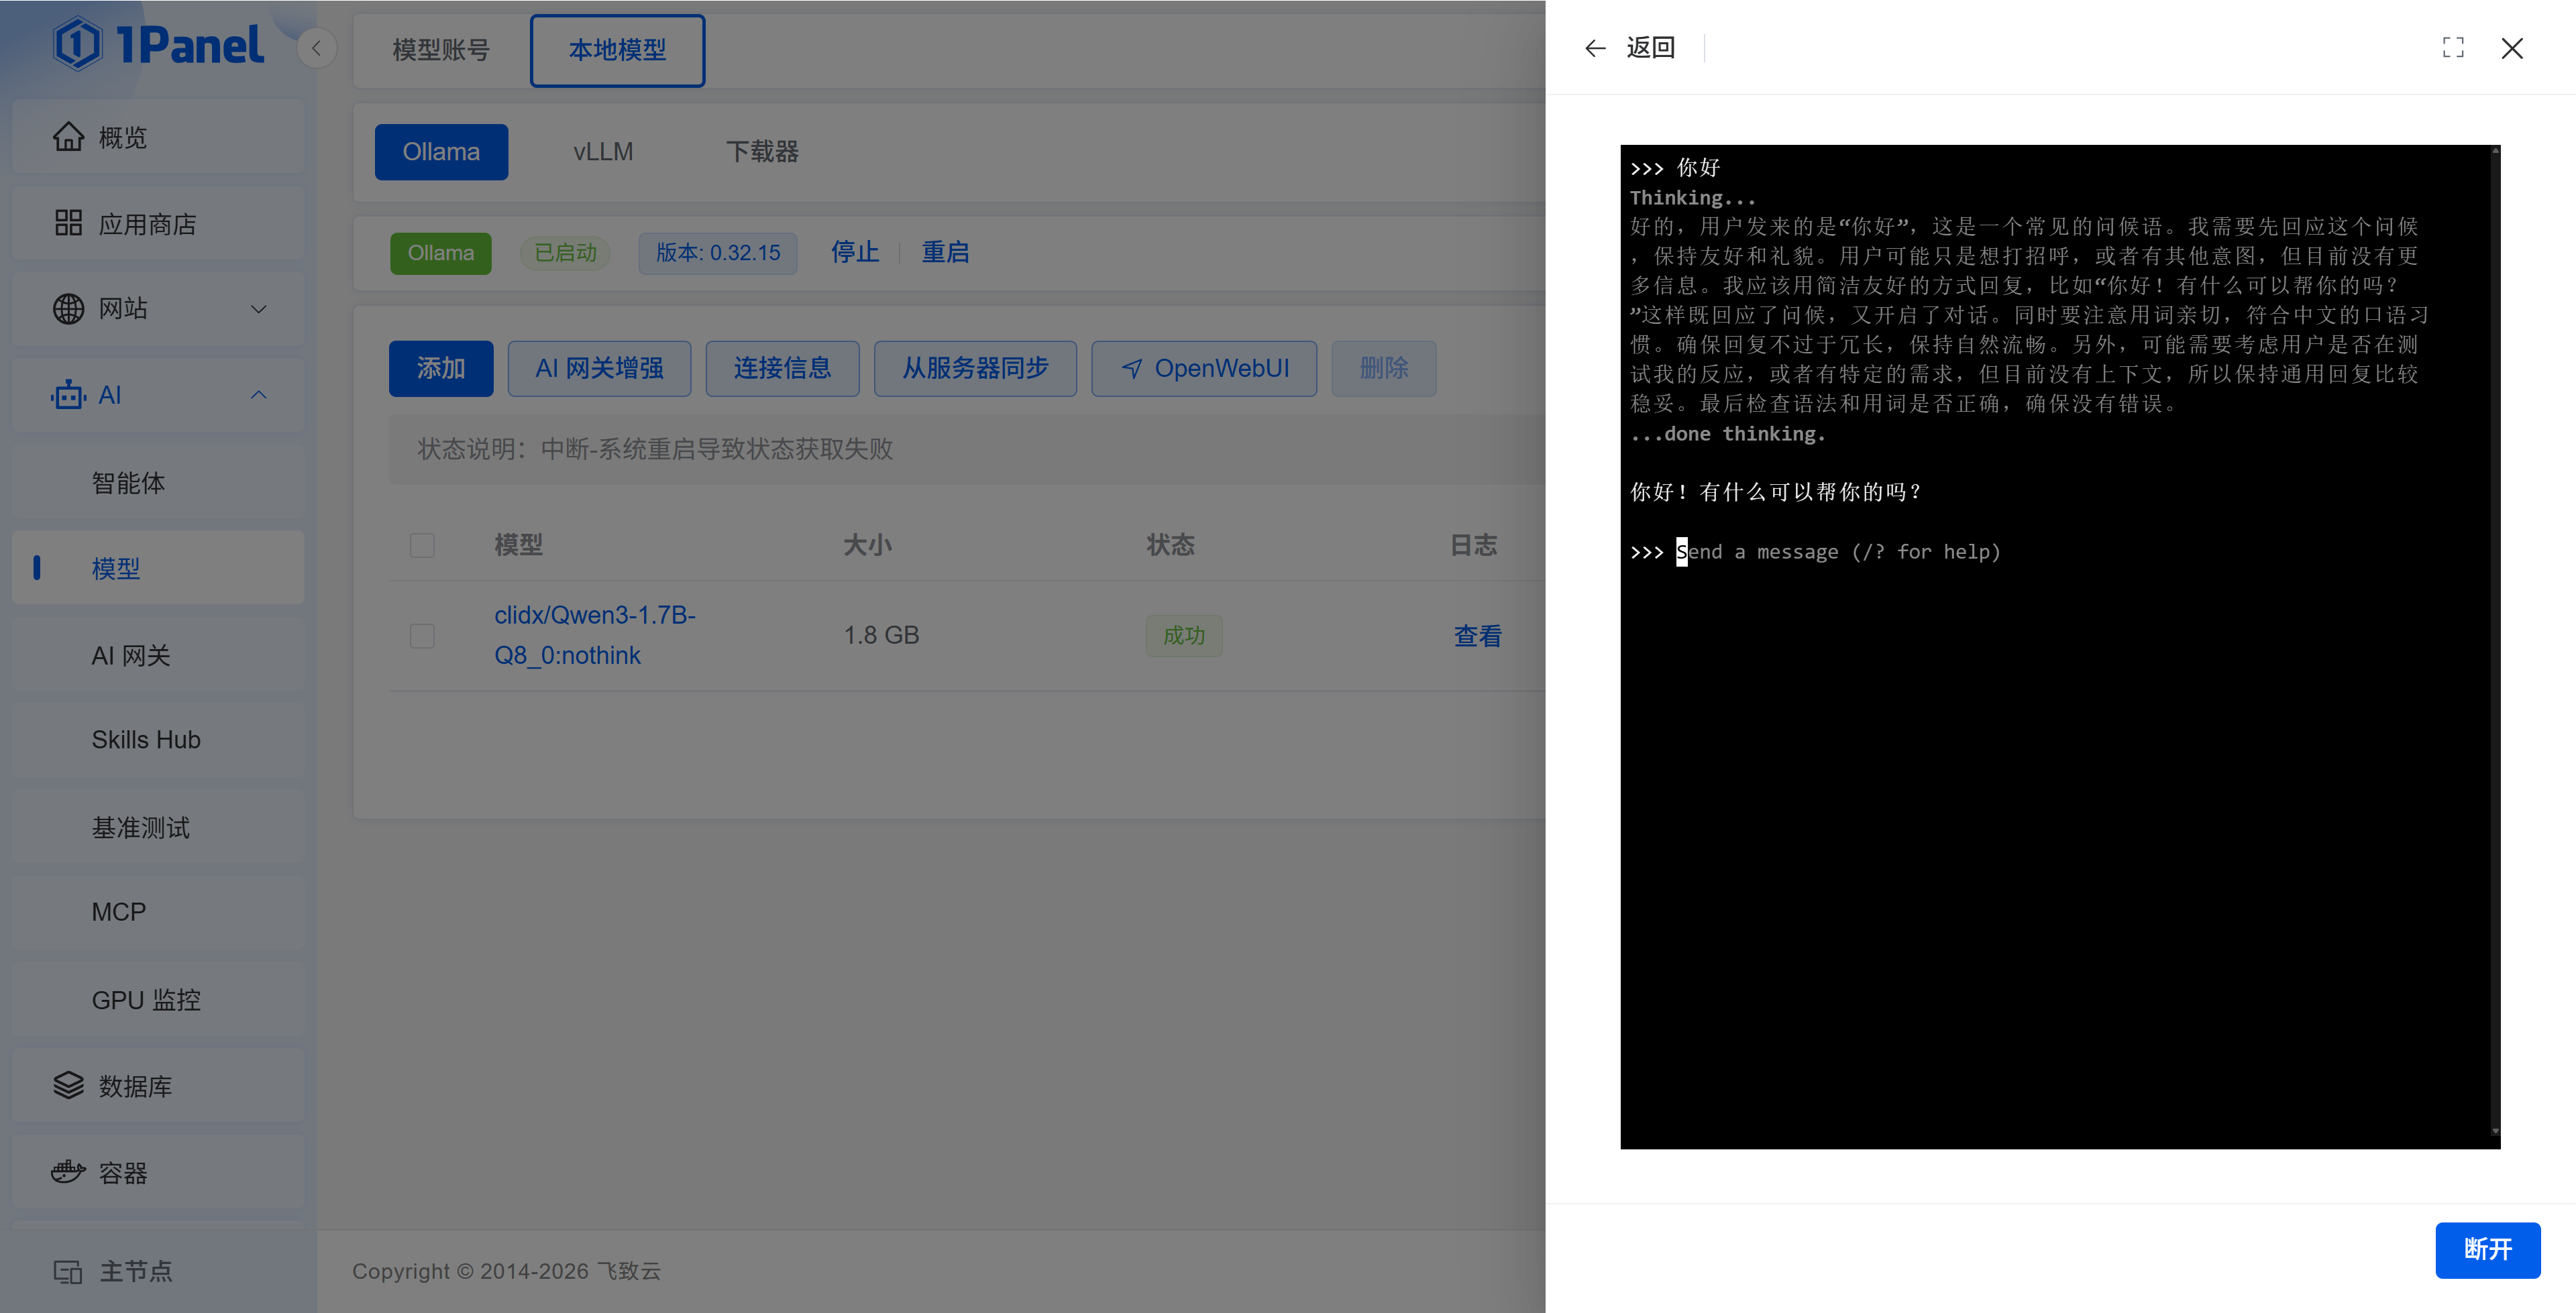
Task: Click the 版本: 0.32.15 version tag
Action: pos(718,253)
